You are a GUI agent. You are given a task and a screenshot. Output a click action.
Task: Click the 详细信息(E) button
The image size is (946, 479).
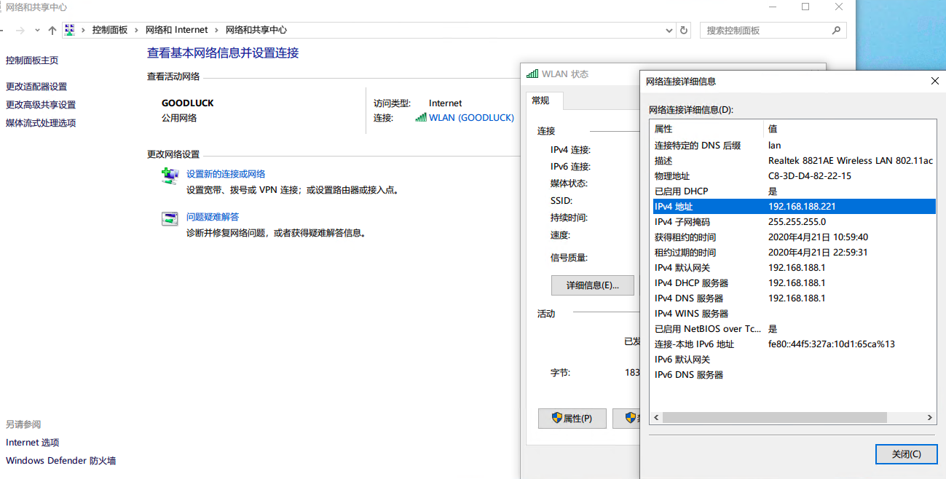point(592,285)
